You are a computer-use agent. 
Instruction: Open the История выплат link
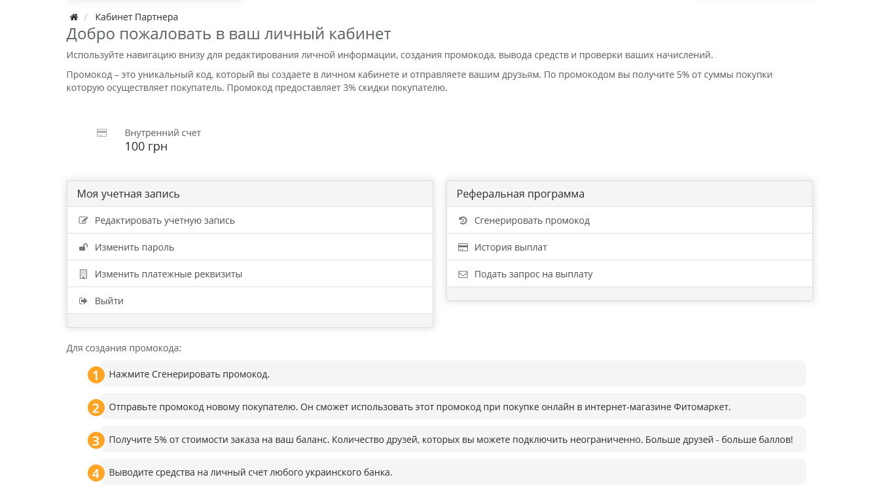511,247
